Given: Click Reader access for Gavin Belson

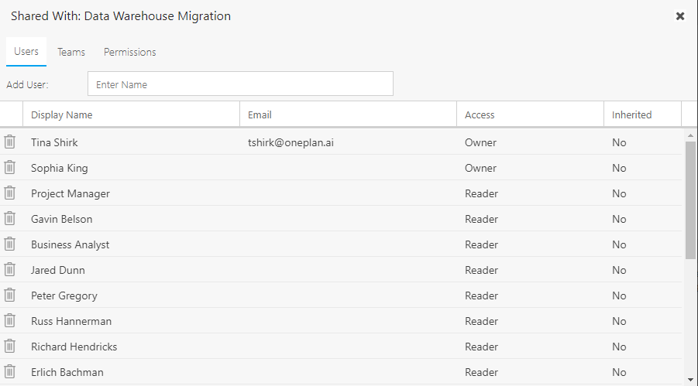Looking at the screenshot, I should [530, 219].
